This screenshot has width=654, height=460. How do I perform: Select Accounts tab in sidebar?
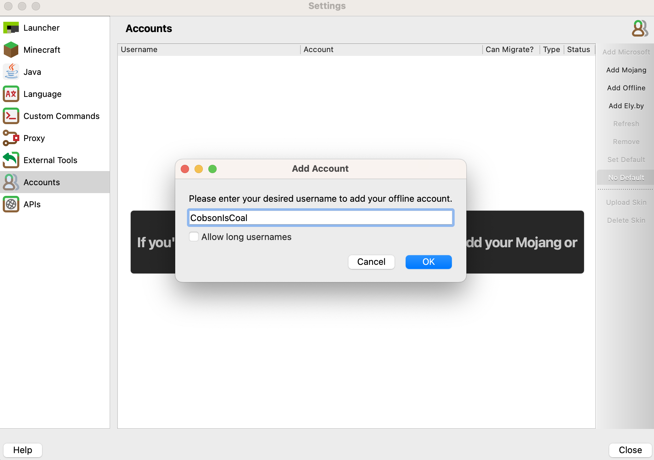pos(41,182)
